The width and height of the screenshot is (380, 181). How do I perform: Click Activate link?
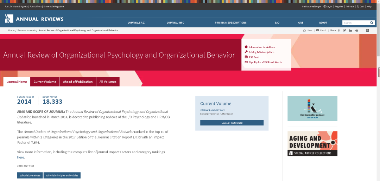[350, 7]
